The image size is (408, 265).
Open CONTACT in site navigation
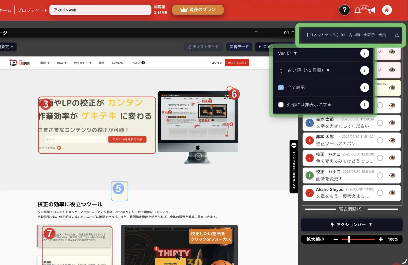pos(118,63)
